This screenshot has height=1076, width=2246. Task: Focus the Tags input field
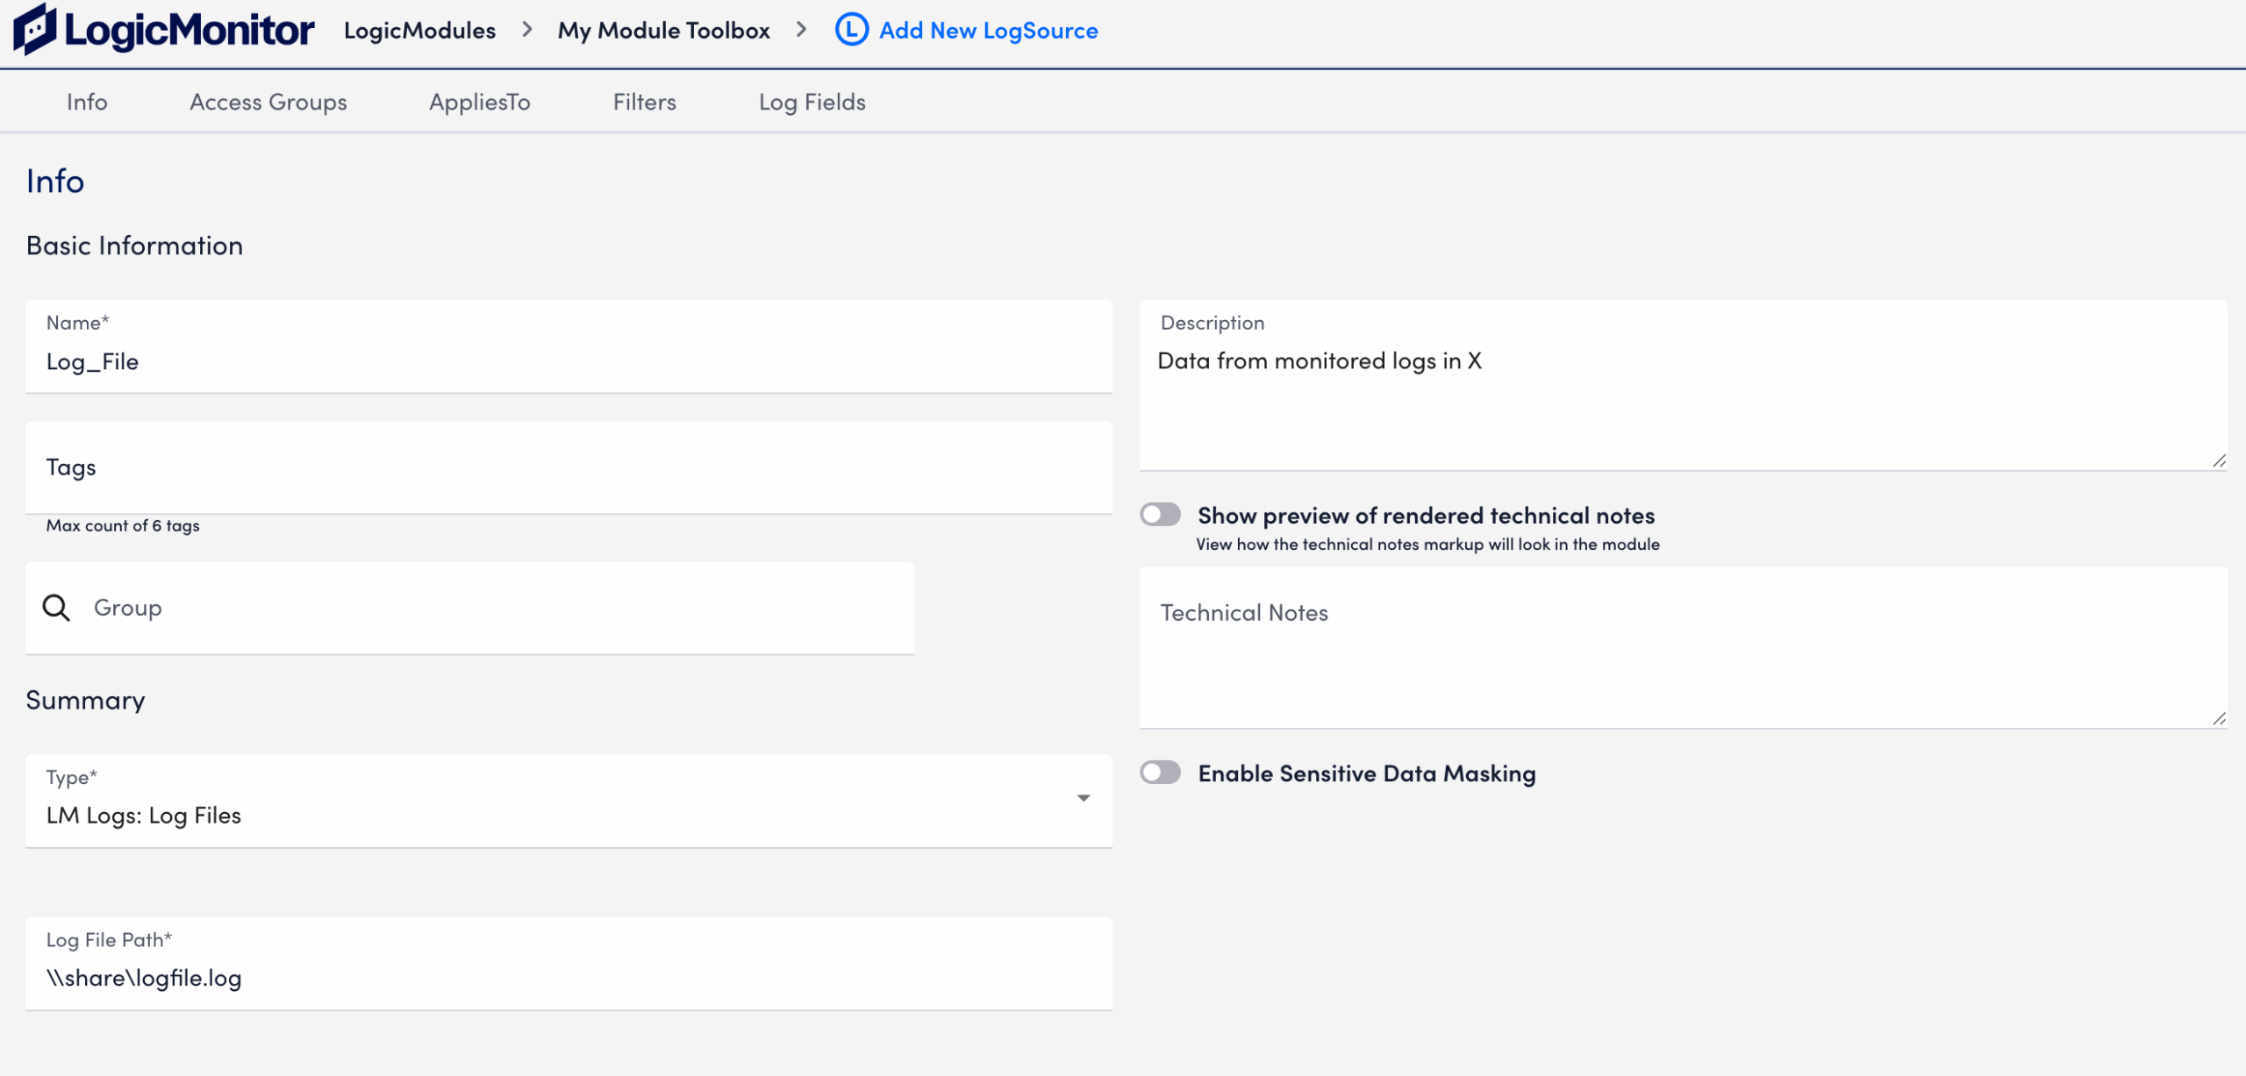569,467
